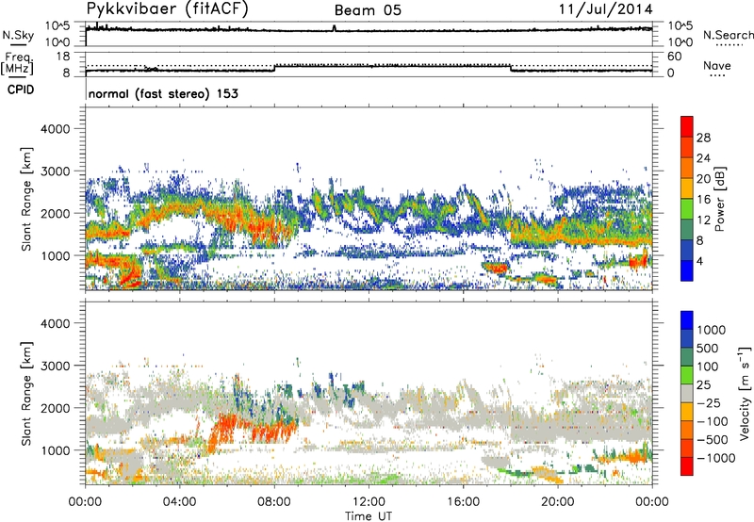
Task: Click the "1000" tick of the power panel
Action: tap(56, 255)
